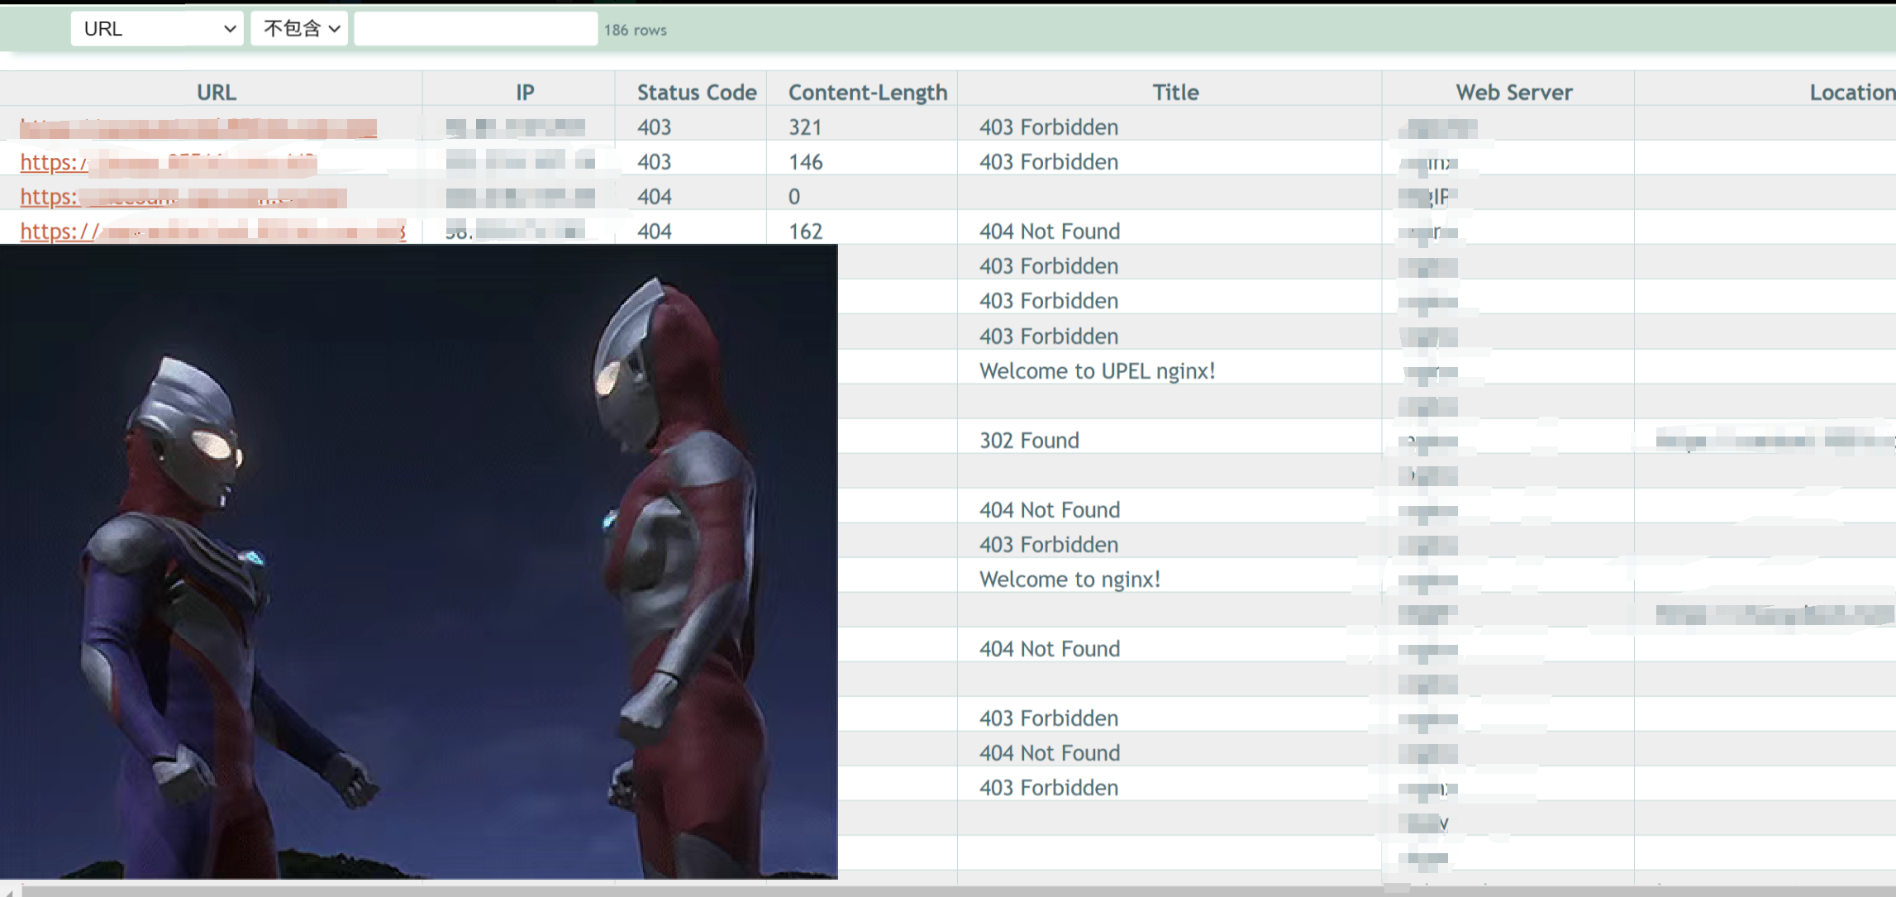Sort by the IP column header
Image resolution: width=1896 pixels, height=897 pixels.
(525, 92)
